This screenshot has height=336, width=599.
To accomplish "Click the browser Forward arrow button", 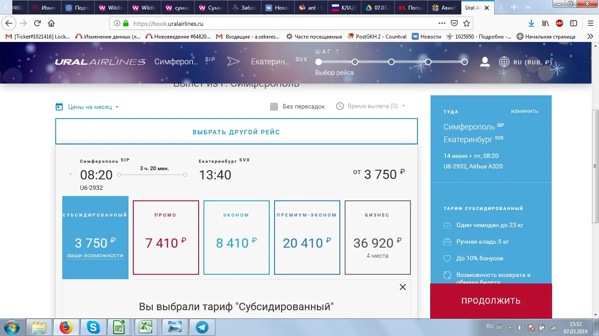I will [23, 23].
